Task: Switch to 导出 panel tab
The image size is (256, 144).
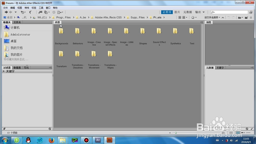Action: 26,67
